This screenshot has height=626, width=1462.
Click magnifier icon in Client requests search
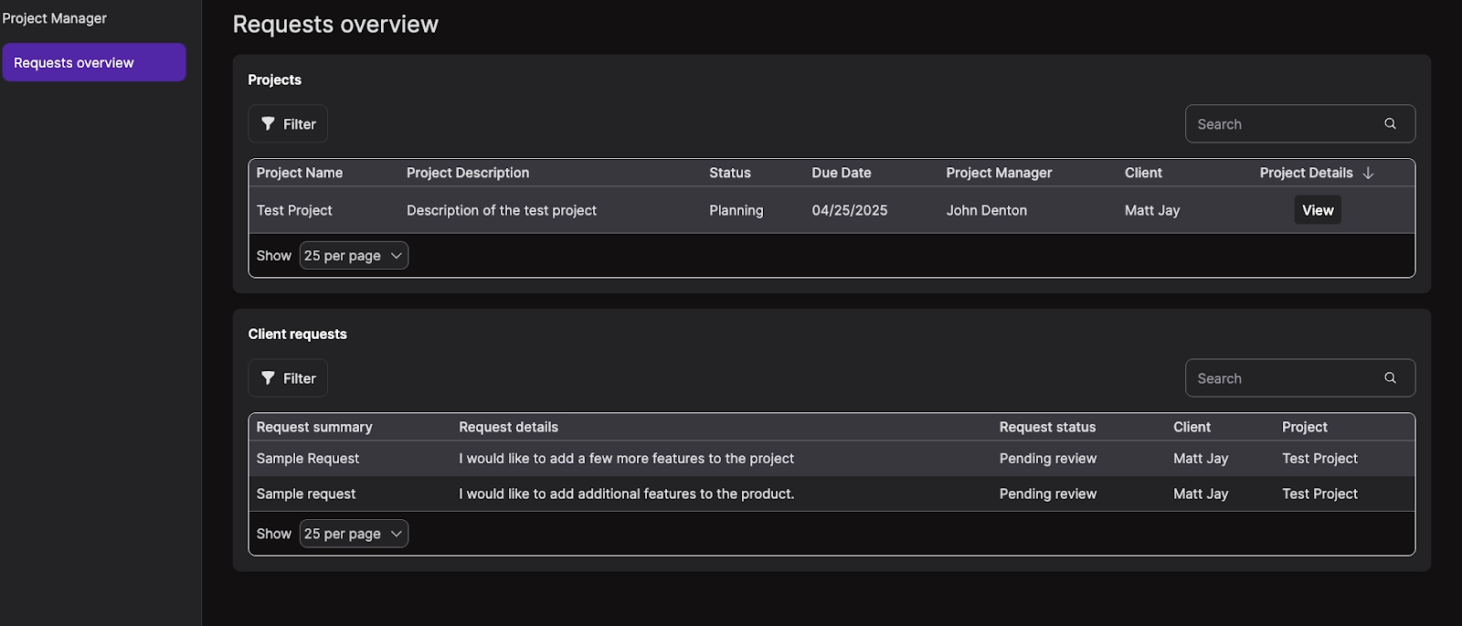point(1390,378)
